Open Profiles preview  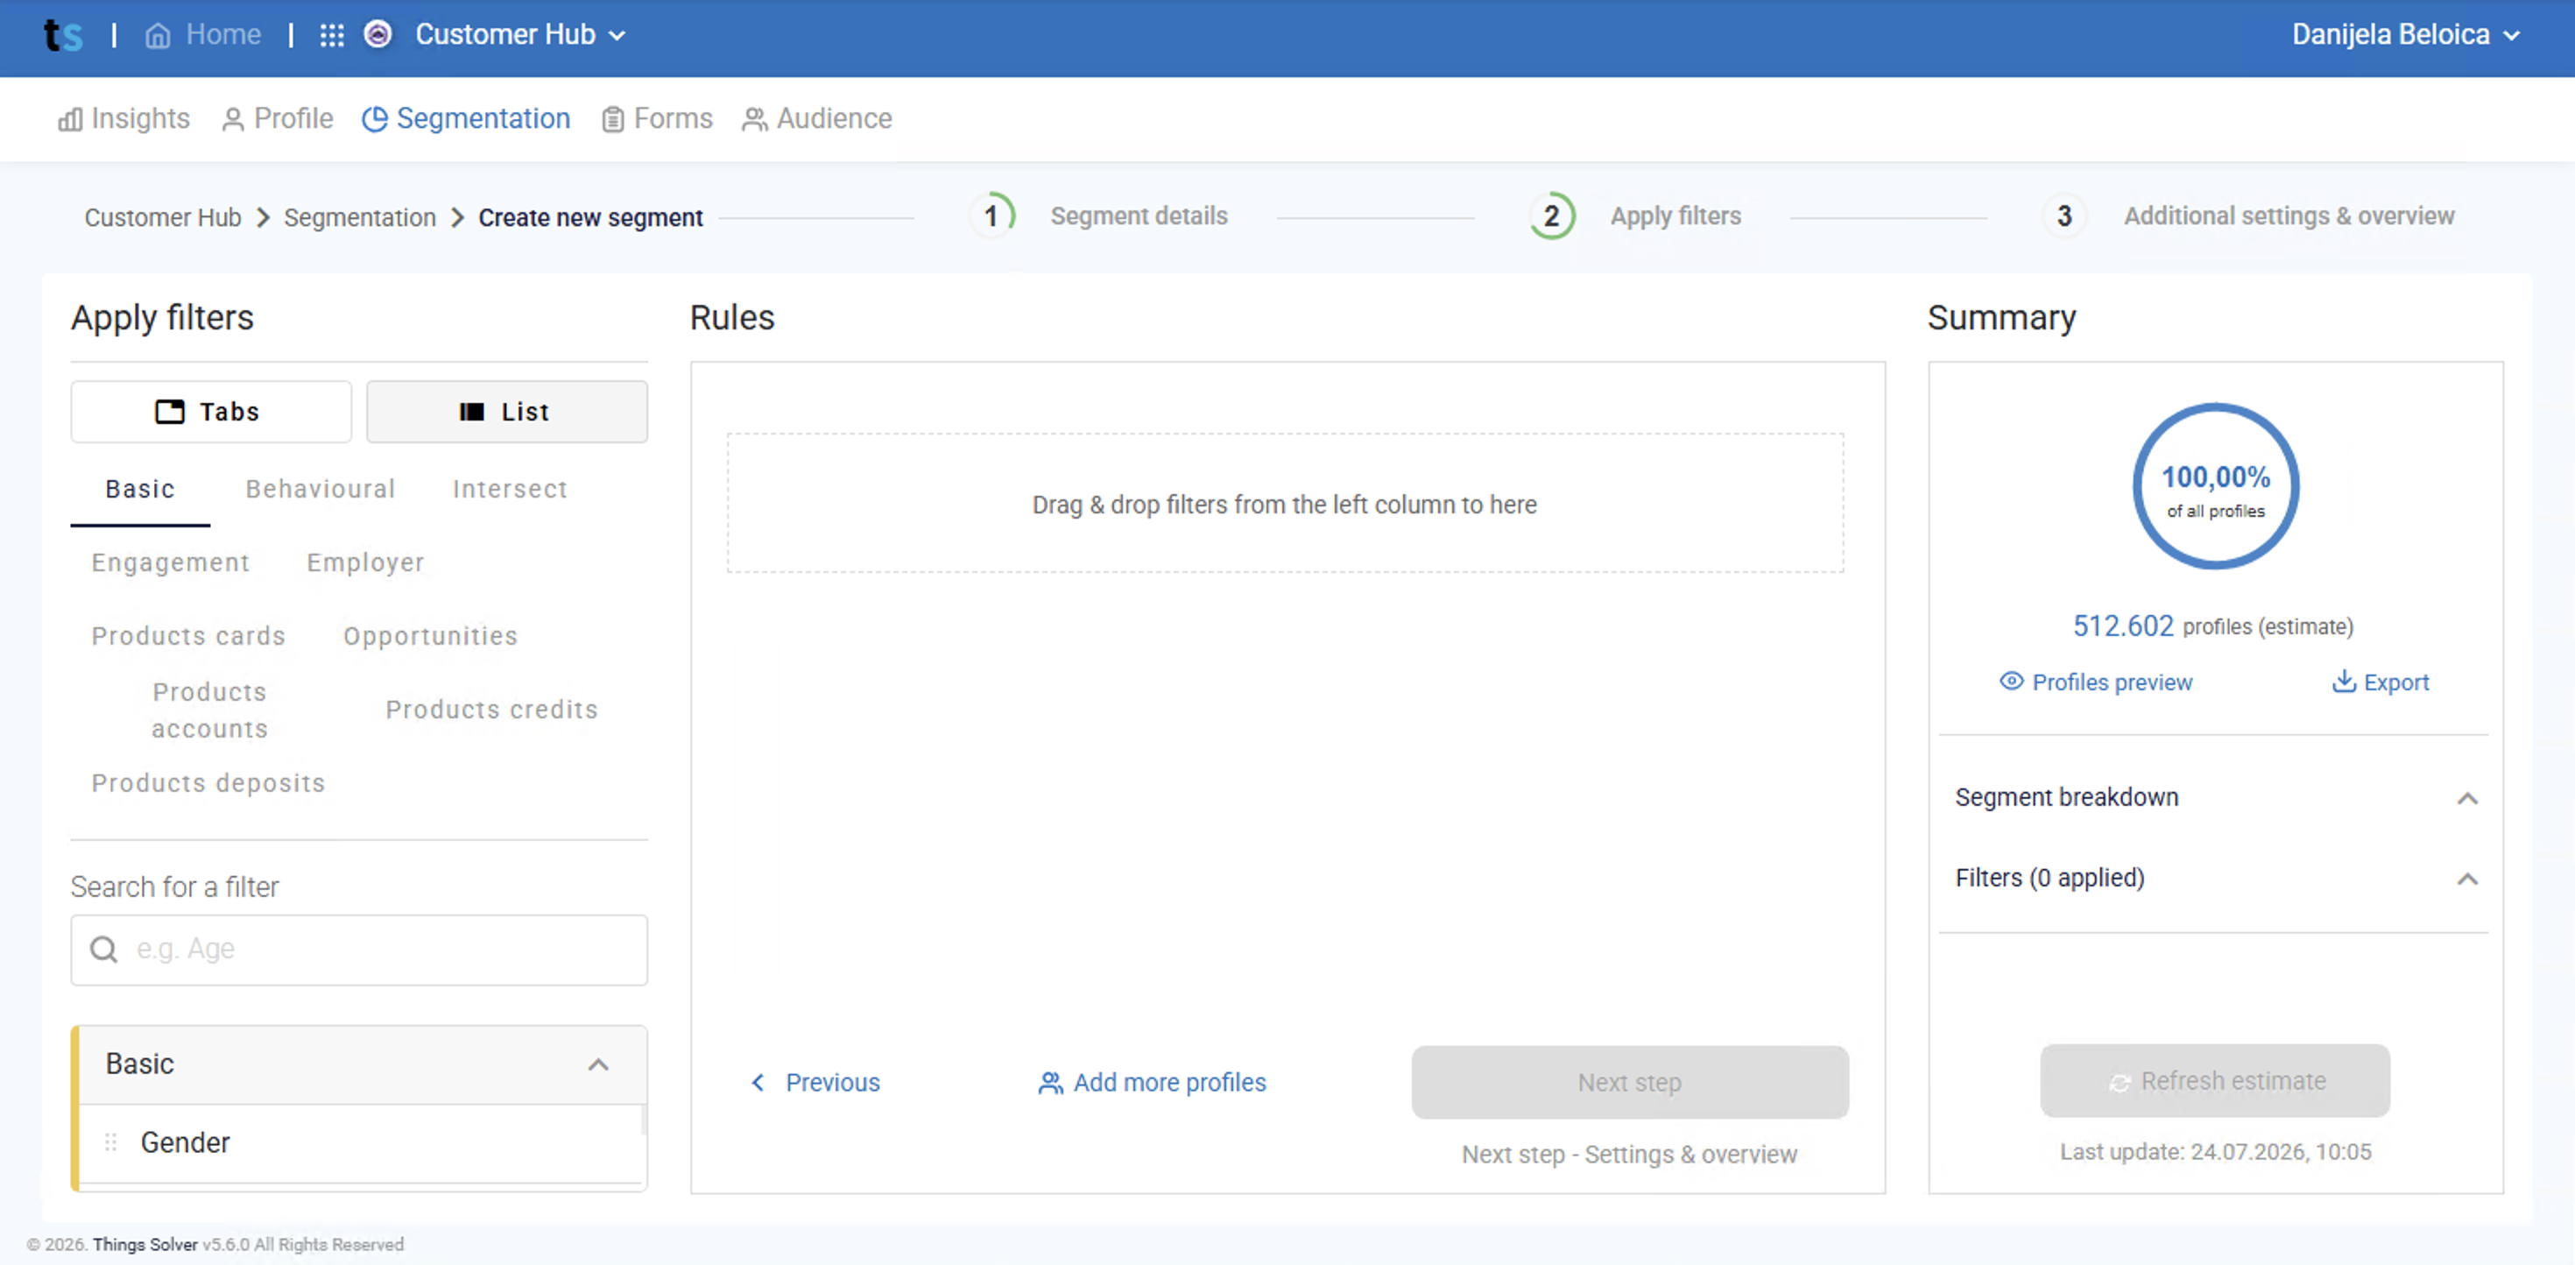[2095, 683]
